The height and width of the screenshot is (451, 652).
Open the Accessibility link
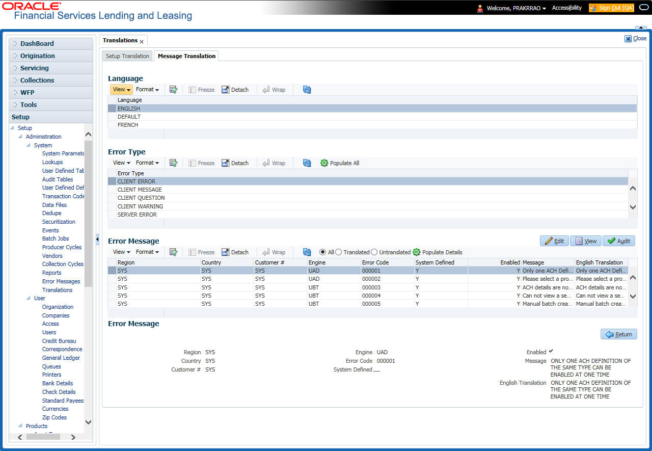567,8
